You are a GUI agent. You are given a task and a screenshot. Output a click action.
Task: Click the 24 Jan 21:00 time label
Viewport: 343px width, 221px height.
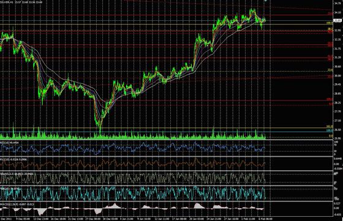(x=214, y=219)
